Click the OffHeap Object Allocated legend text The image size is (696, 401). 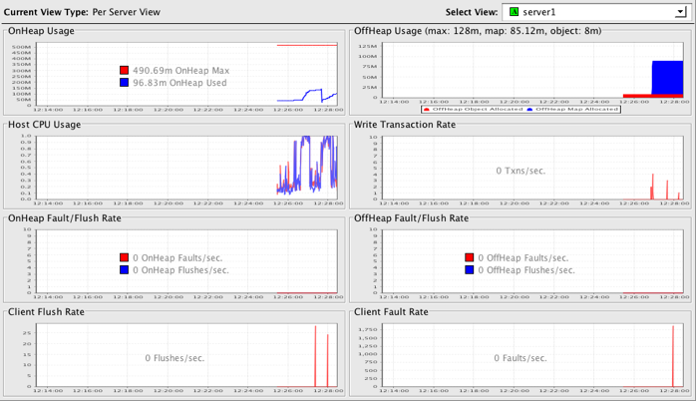coord(478,110)
